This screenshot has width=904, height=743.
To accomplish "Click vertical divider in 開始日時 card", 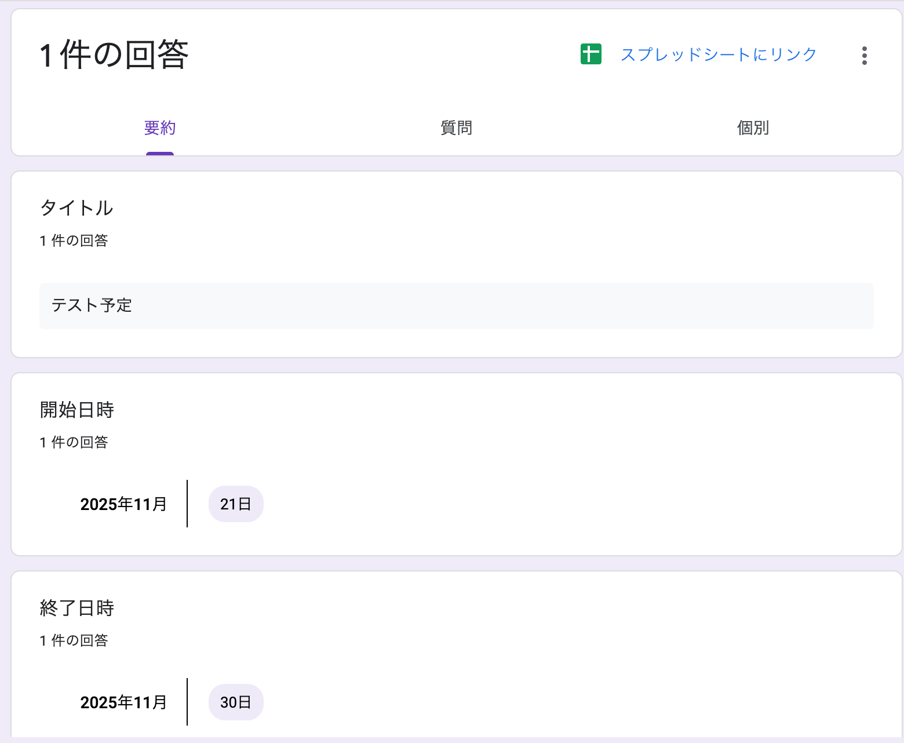I will pyautogui.click(x=187, y=504).
